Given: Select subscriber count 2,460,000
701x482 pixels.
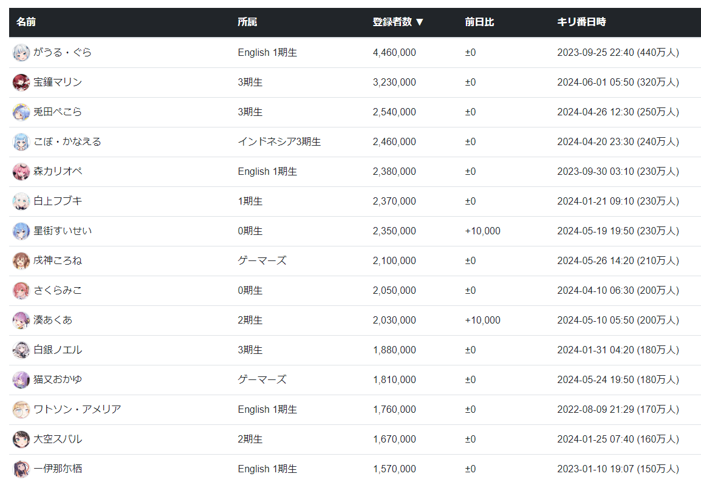Looking at the screenshot, I should [394, 141].
